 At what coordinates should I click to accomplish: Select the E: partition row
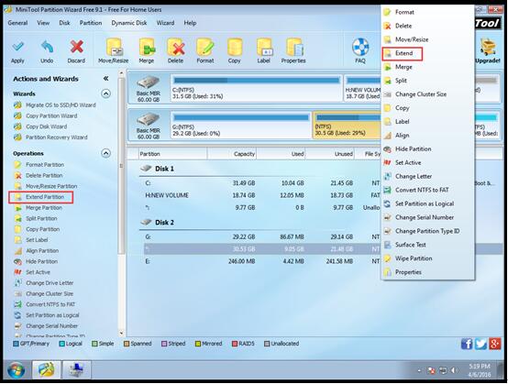point(260,261)
